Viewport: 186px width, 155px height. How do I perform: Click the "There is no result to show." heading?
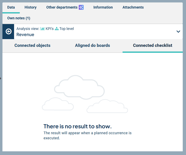click(x=78, y=126)
